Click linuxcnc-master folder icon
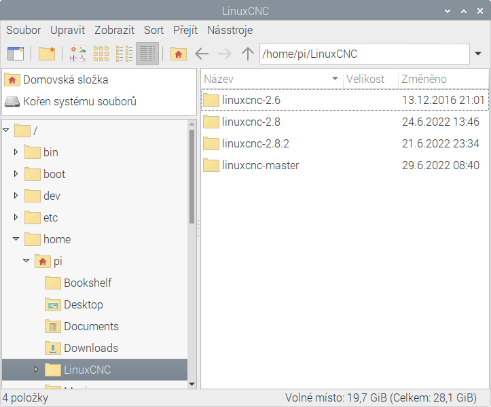The width and height of the screenshot is (491, 407). (x=211, y=165)
